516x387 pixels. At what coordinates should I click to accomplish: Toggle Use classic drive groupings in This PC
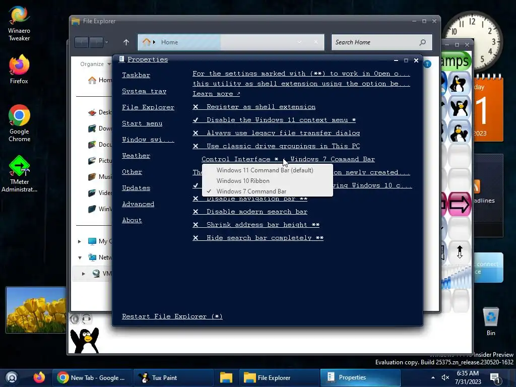276,146
